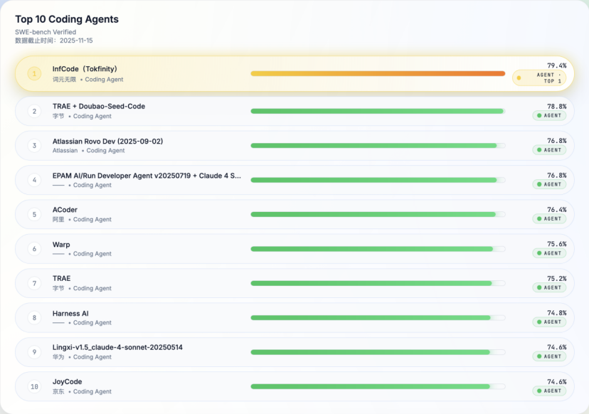
Task: Click the EPAM AI/Run progress bar
Action: click(378, 180)
